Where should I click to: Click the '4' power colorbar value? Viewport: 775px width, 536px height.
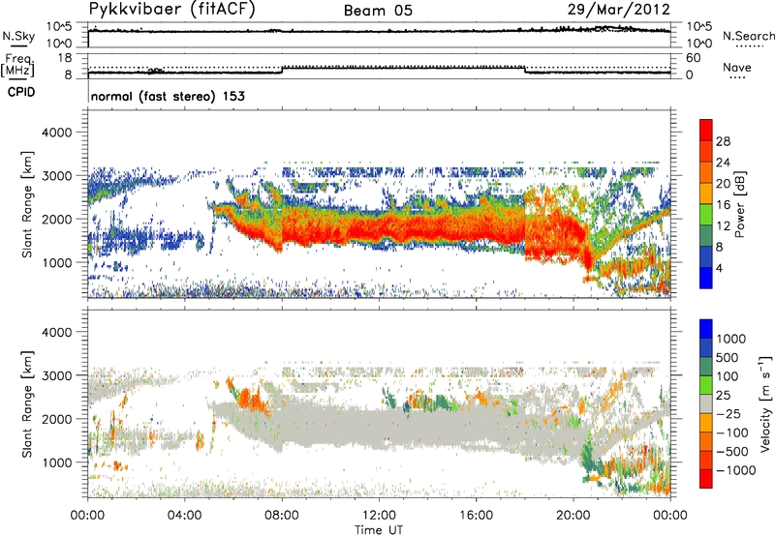[x=719, y=268]
